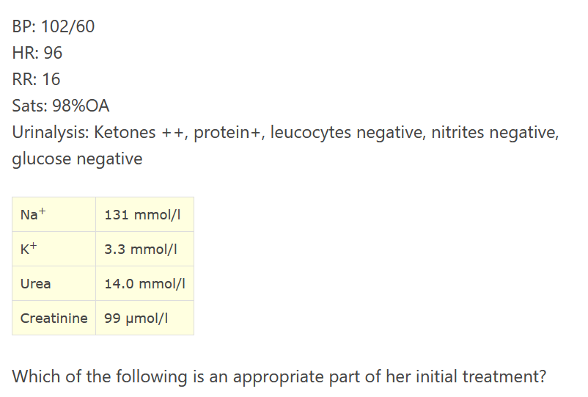This screenshot has height=397, width=588.
Task: Select the Creatinine label cell
Action: pos(54,318)
